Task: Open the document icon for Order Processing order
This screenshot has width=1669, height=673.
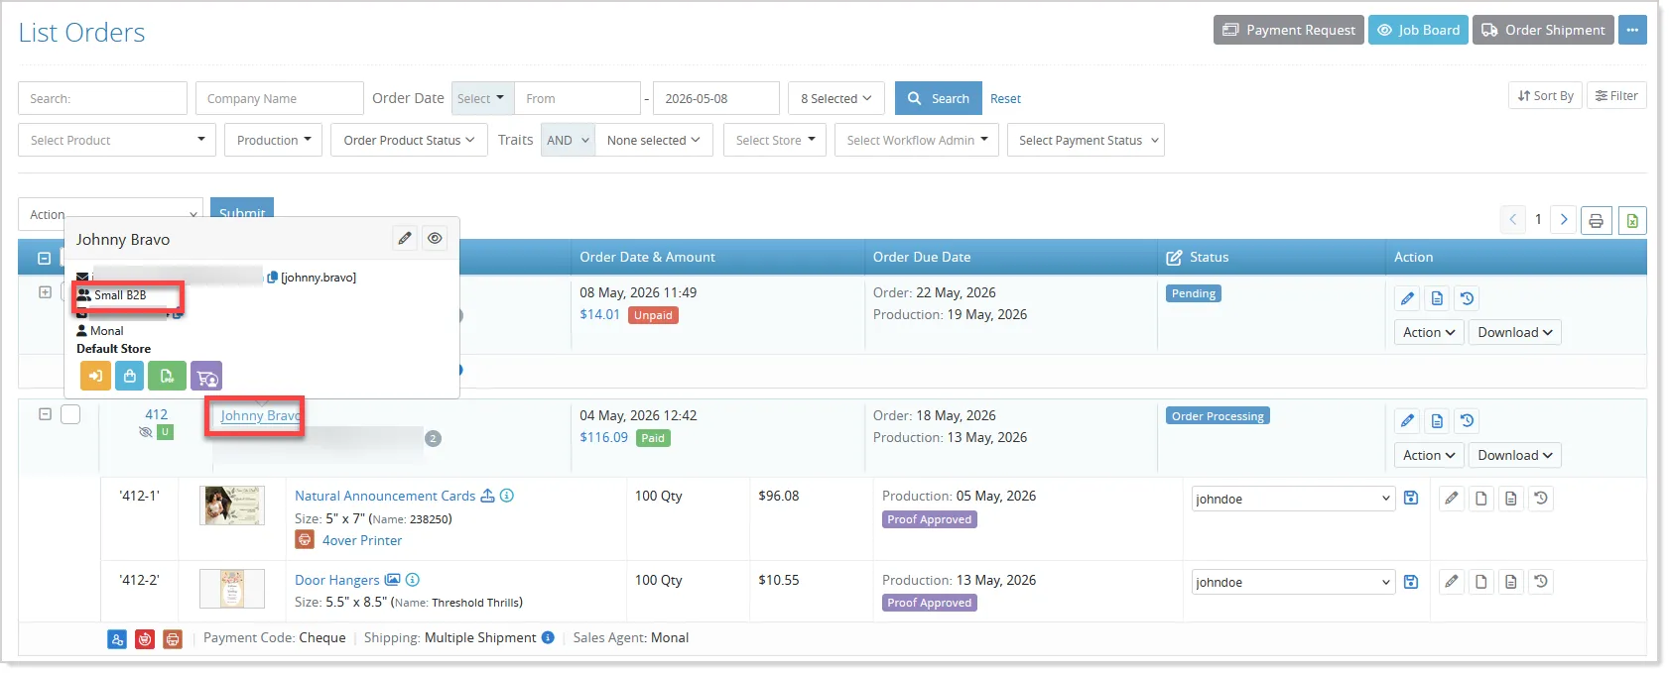Action: pos(1437,421)
